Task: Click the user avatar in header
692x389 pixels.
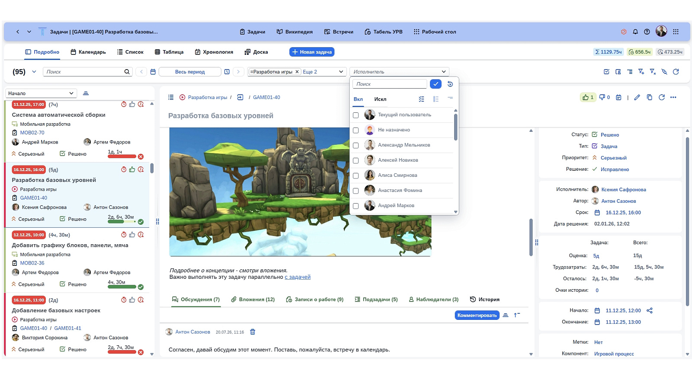Action: coord(661,31)
